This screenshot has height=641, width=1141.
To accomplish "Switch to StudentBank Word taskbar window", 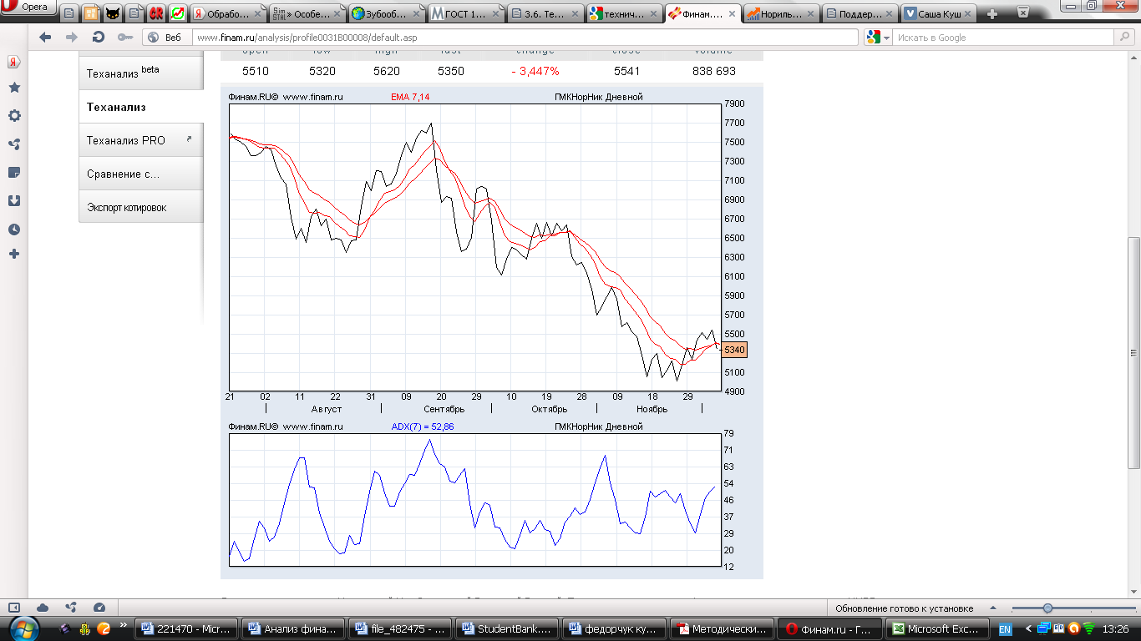I will click(509, 628).
